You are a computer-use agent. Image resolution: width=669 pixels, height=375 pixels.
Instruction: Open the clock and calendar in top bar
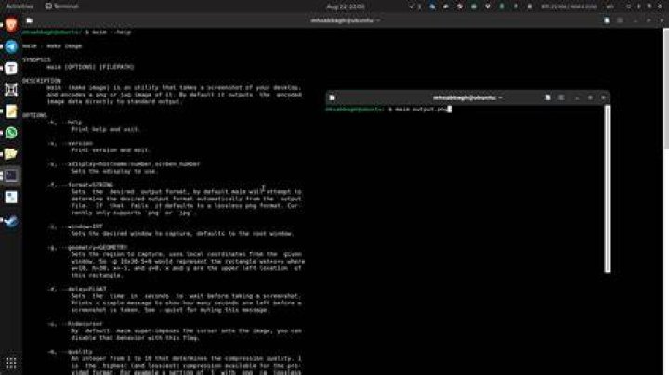(346, 6)
